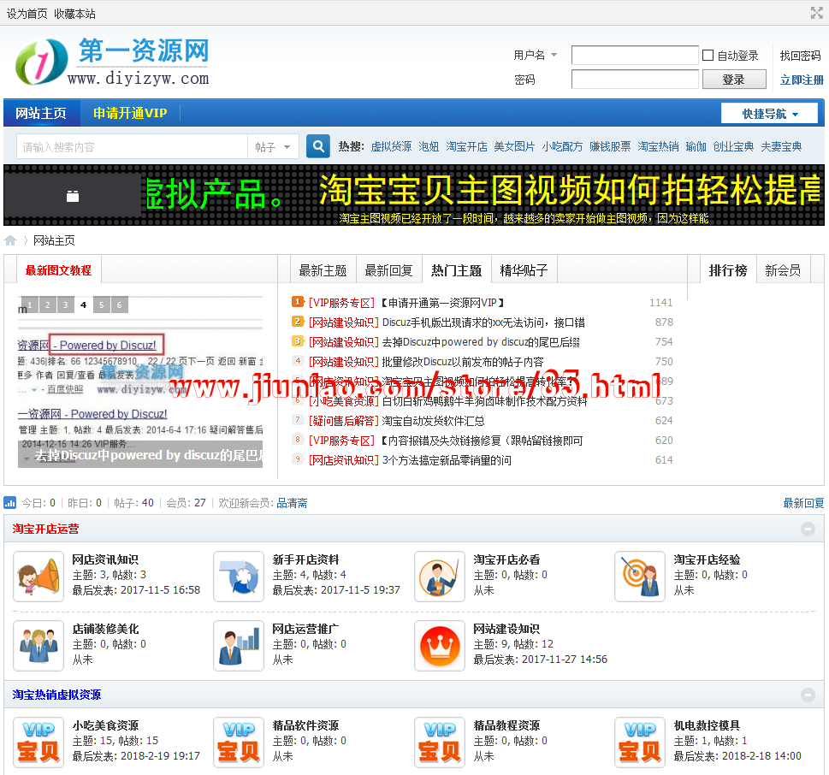Click the 网站主页 breadcrumb link
Image resolution: width=829 pixels, height=775 pixels.
point(54,240)
